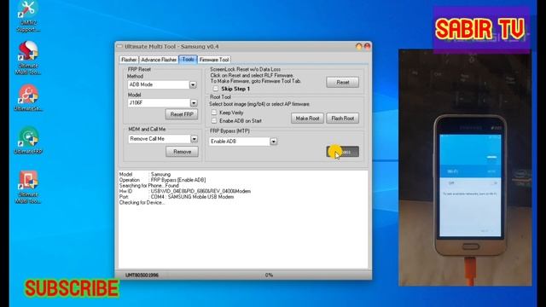Click the 'Checking for Device...' log line

point(142,203)
